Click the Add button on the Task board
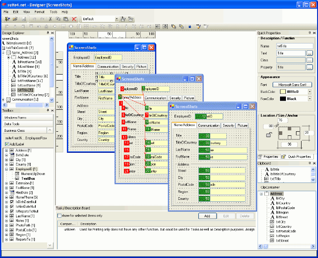 coord(207,216)
